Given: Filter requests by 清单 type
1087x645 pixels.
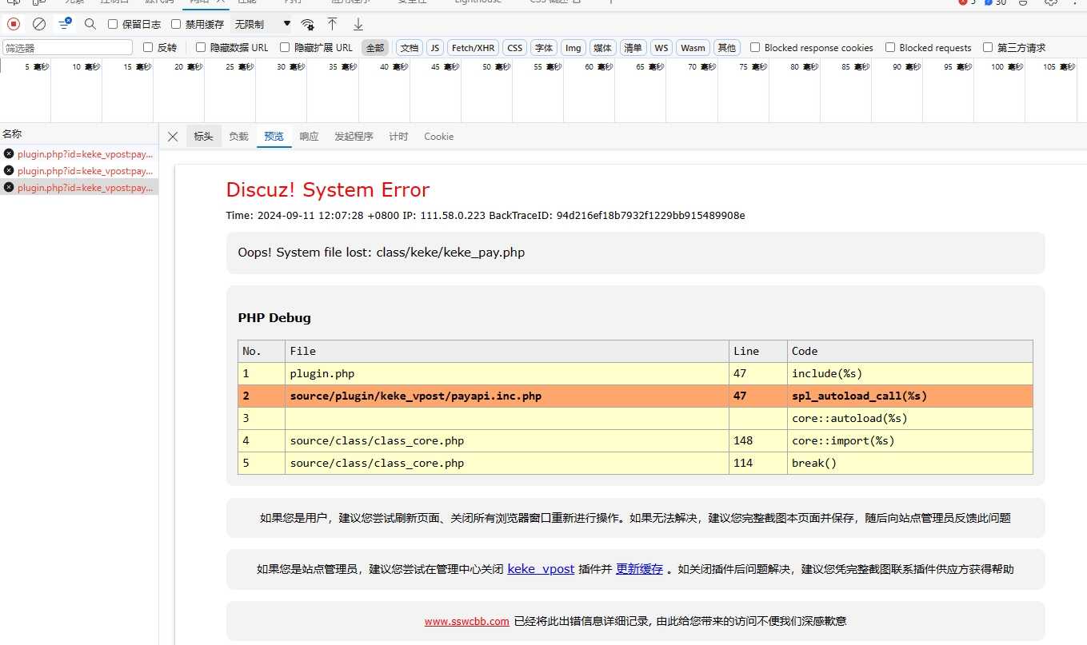Looking at the screenshot, I should pos(633,48).
